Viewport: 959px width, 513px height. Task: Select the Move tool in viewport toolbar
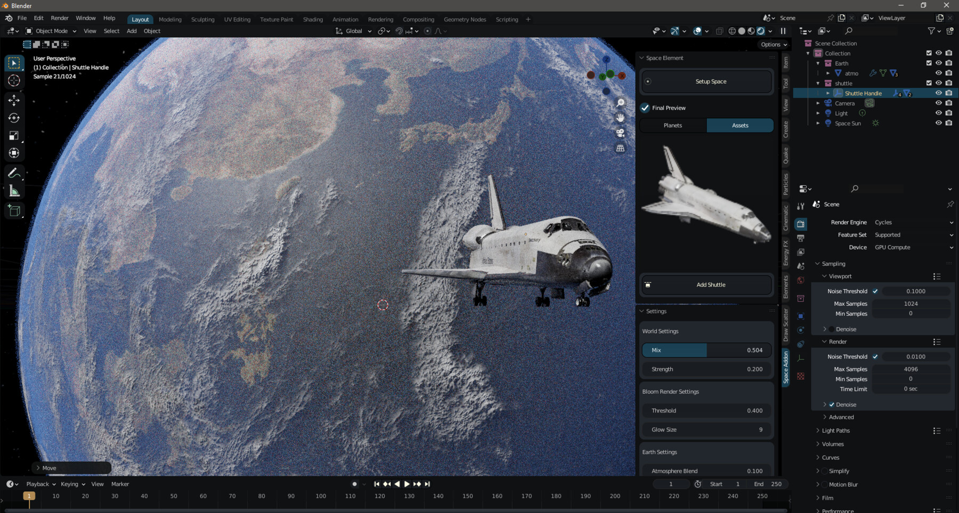click(14, 99)
